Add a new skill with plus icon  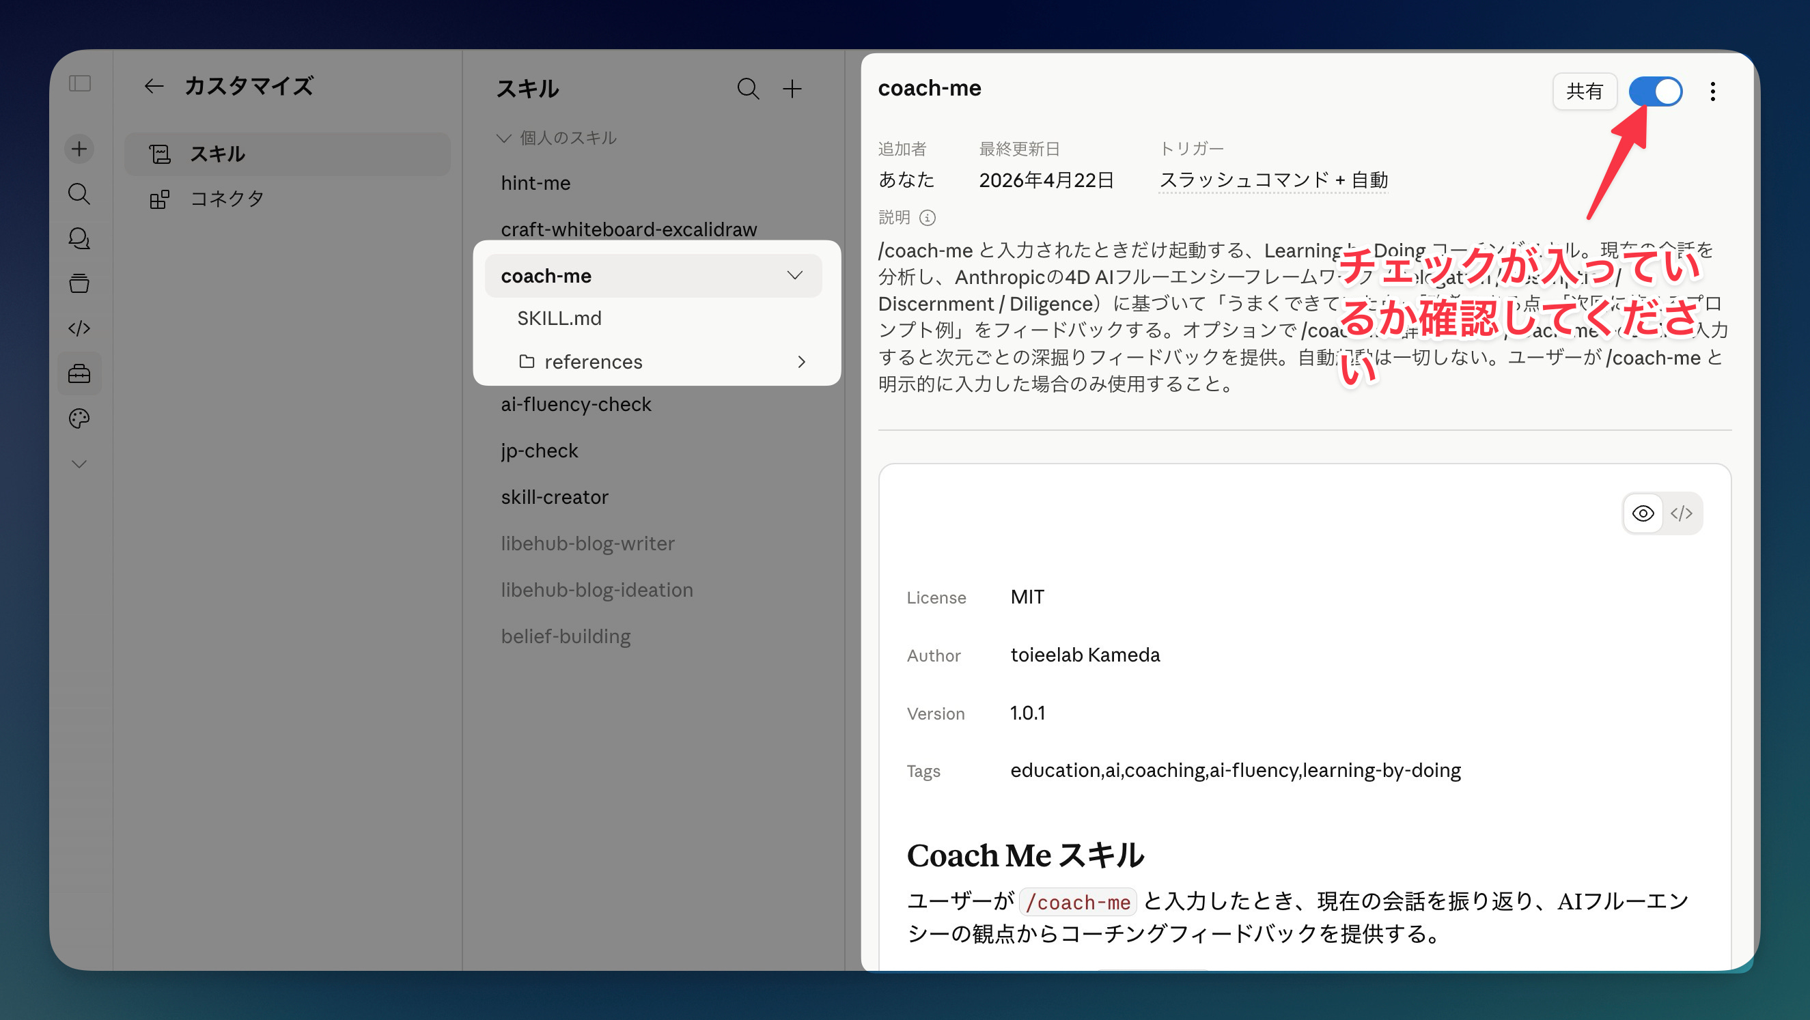click(x=792, y=89)
